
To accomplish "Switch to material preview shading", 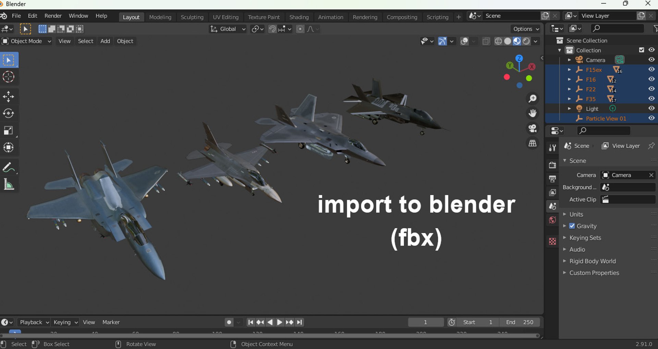I will coord(517,41).
